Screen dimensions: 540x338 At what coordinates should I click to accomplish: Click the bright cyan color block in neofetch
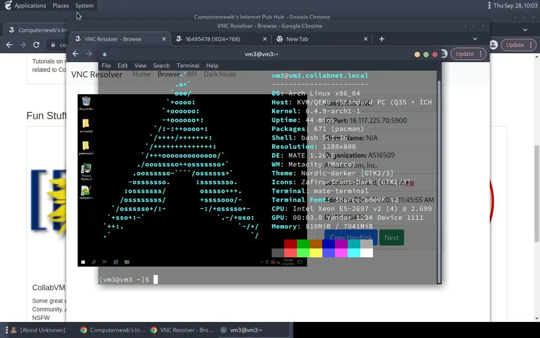pos(354,253)
